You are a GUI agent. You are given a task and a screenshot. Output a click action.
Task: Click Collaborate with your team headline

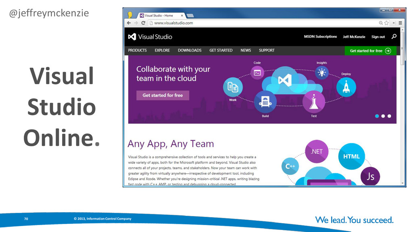point(173,74)
